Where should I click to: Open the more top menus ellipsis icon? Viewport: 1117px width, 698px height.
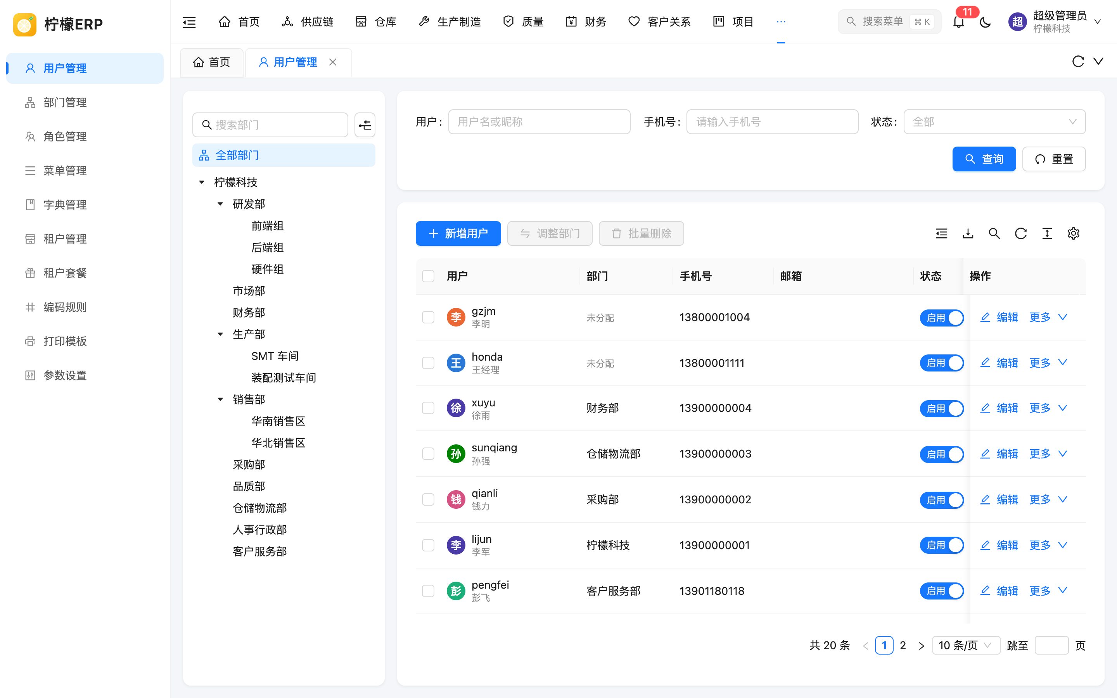click(x=781, y=22)
